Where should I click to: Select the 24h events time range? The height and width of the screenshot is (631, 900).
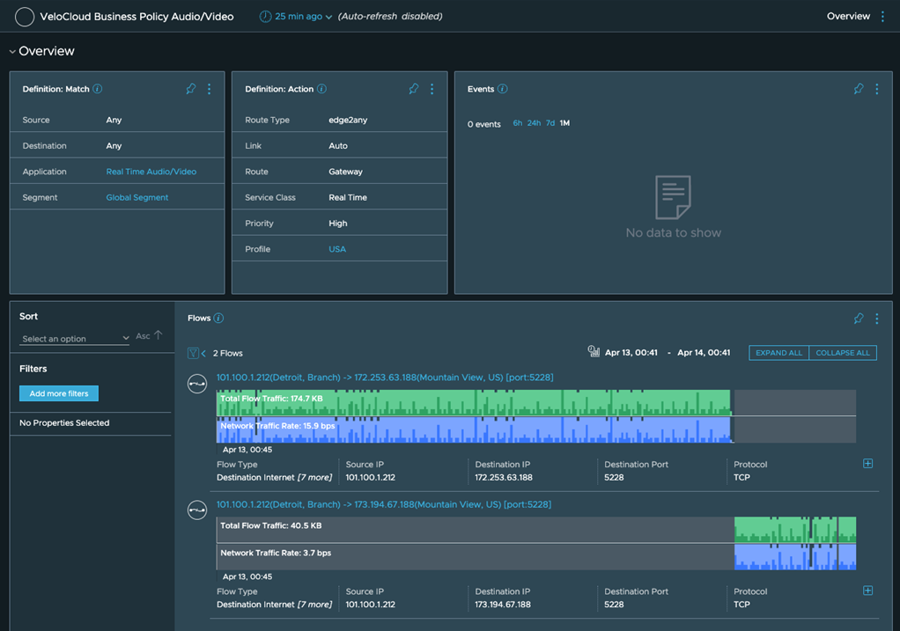click(x=534, y=123)
